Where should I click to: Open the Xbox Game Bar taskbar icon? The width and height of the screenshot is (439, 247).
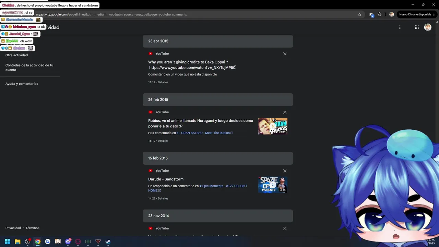point(88,242)
